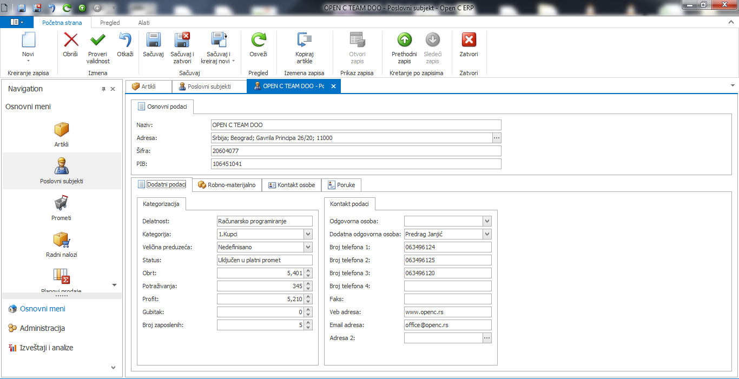The width and height of the screenshot is (739, 379).
Task: Switch to the Pregled ribbon tab
Action: (x=110, y=23)
